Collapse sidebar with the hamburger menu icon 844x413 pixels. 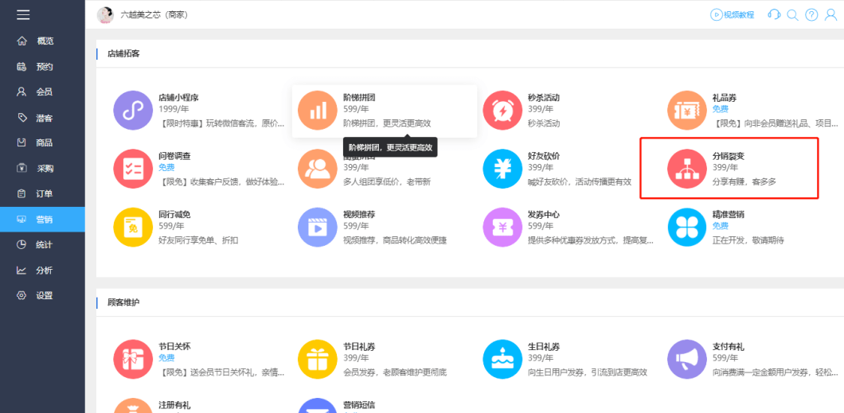coord(23,14)
